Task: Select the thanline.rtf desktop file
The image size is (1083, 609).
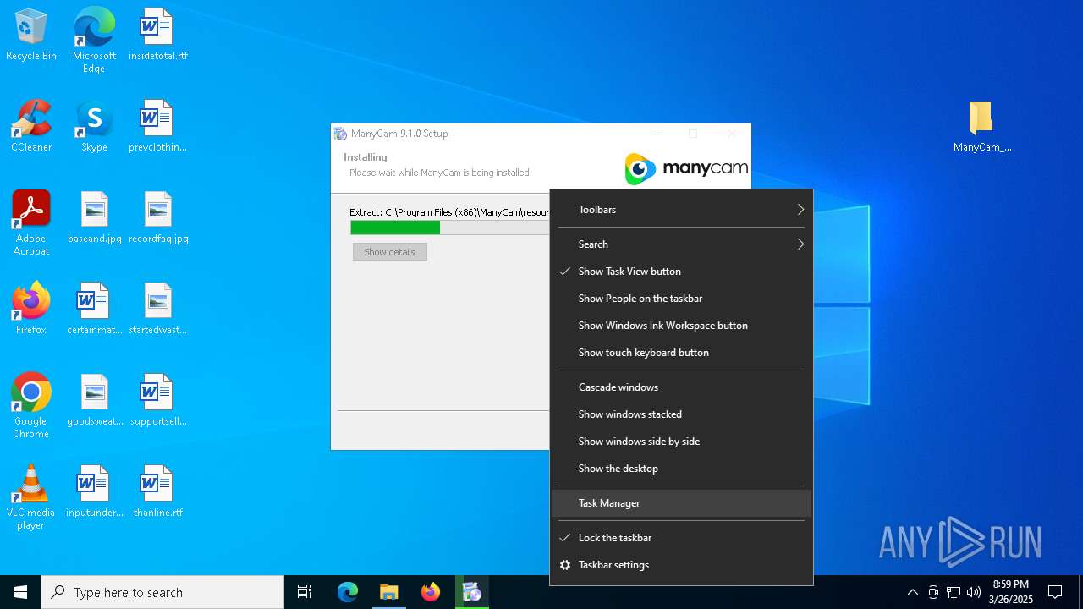Action: pos(157,491)
